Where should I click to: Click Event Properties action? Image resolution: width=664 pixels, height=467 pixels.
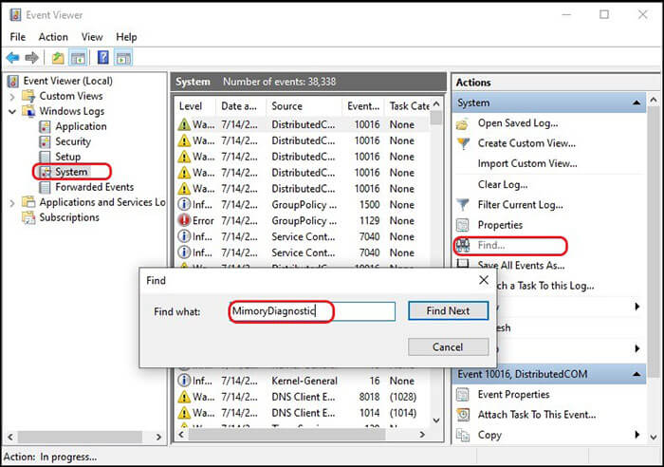pyautogui.click(x=514, y=395)
